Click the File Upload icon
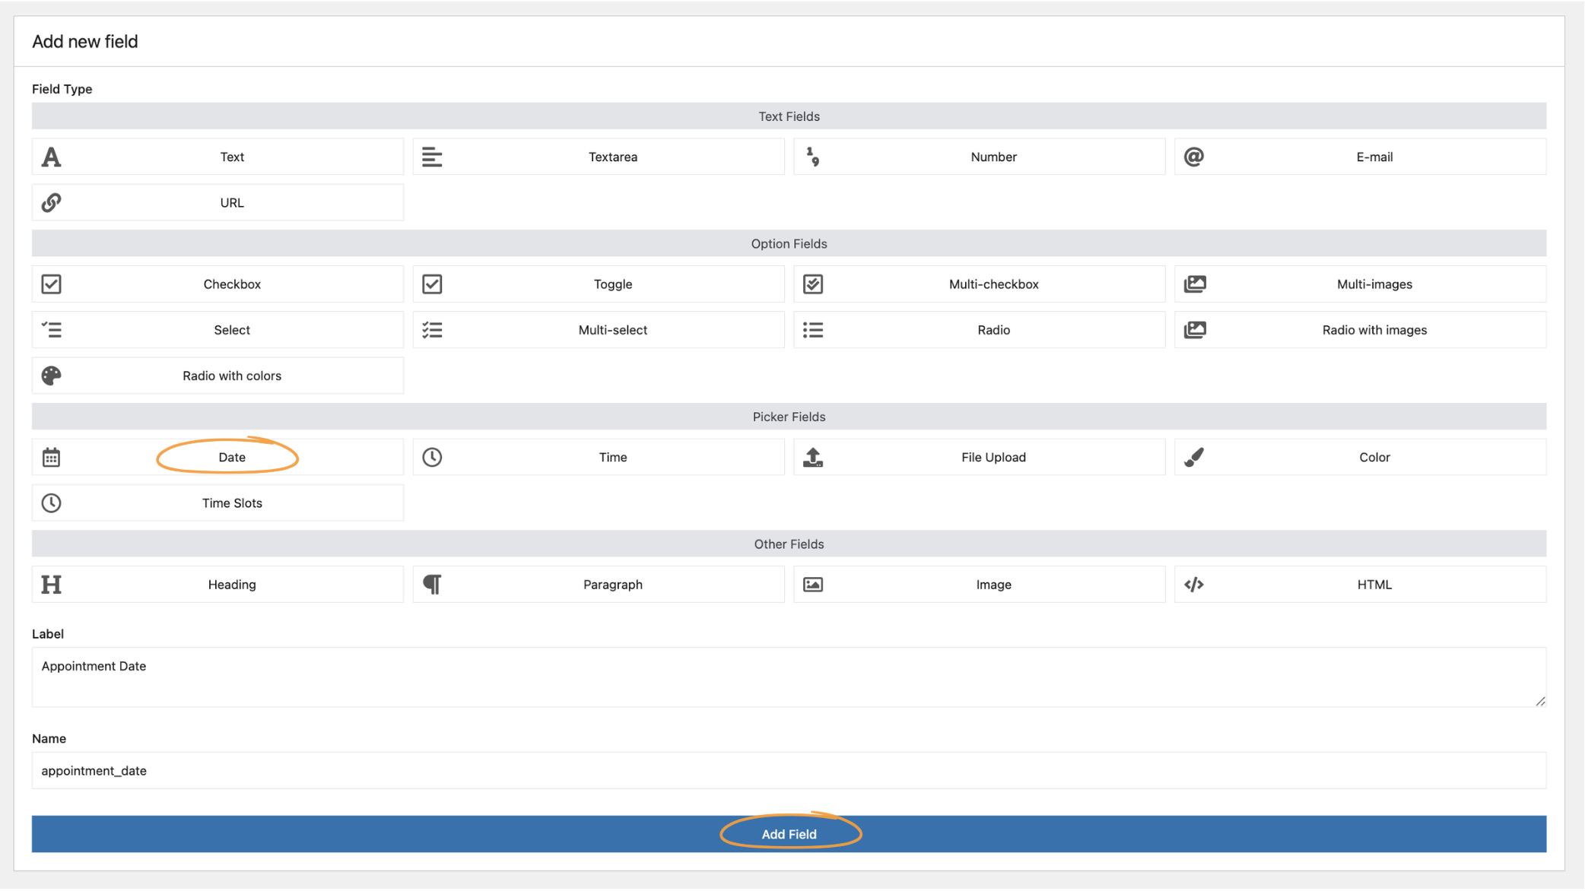This screenshot has height=891, width=1585. click(812, 457)
